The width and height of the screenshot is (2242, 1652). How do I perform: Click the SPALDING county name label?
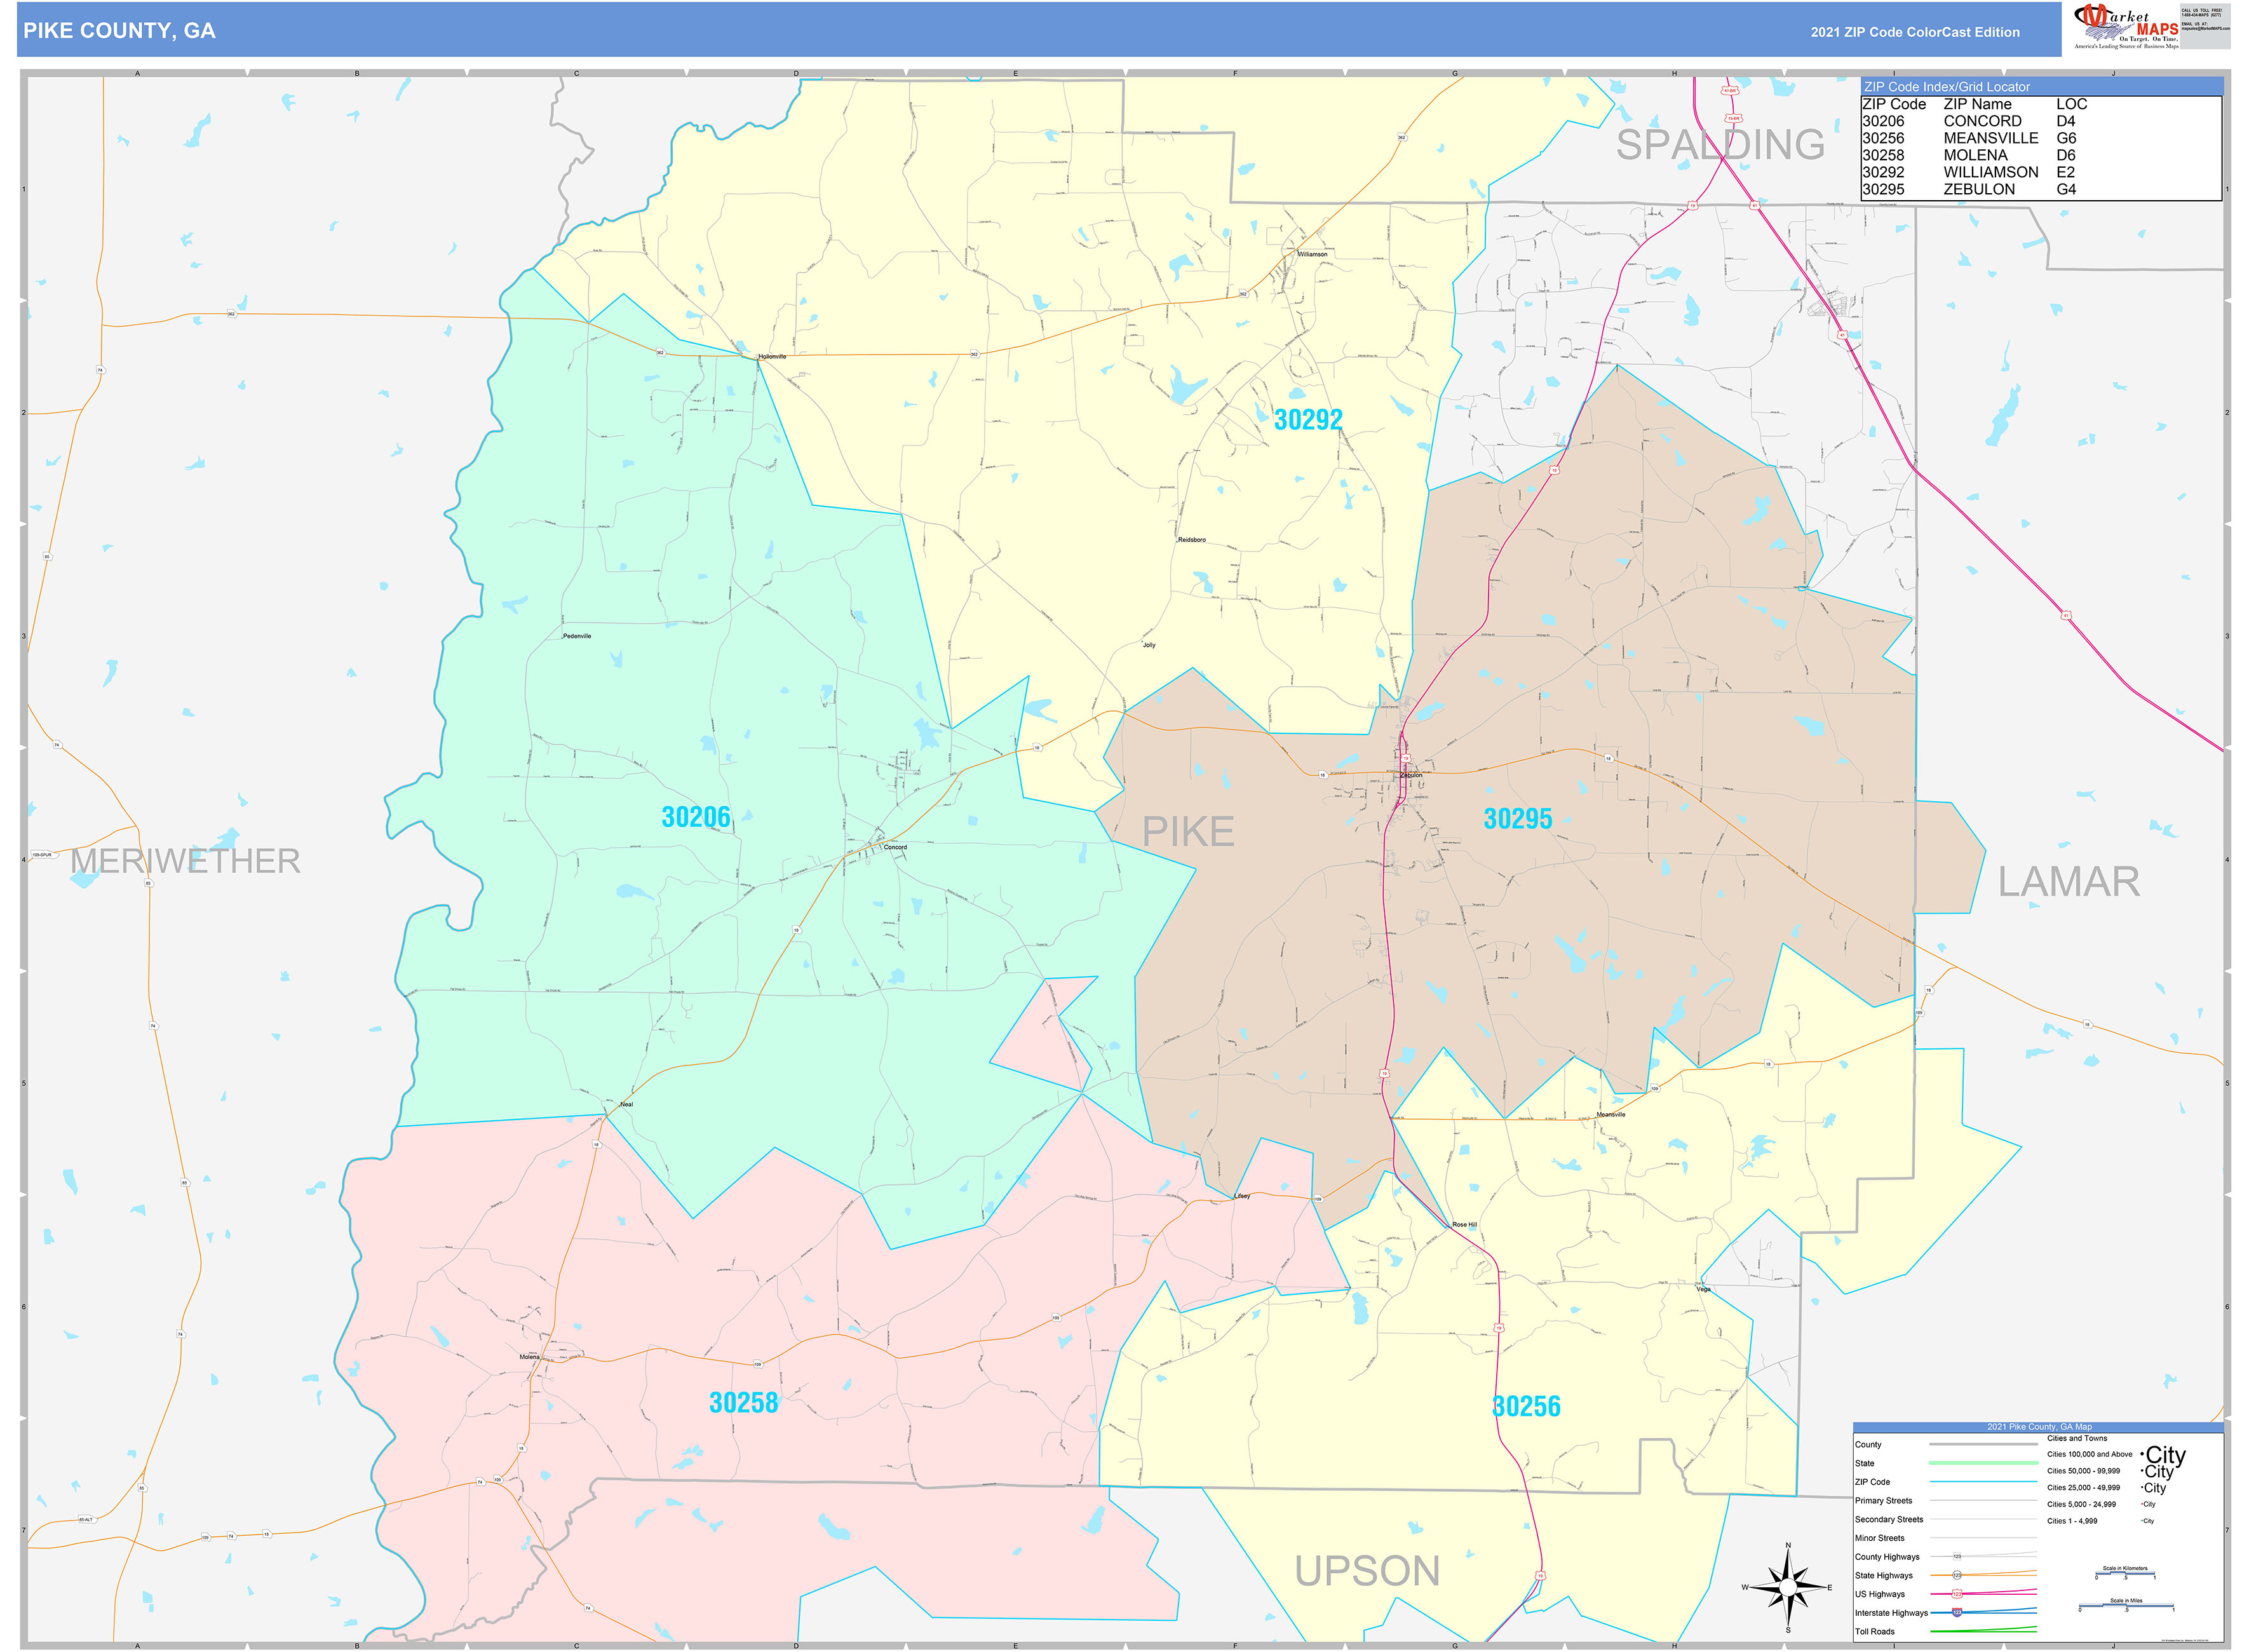(1720, 145)
